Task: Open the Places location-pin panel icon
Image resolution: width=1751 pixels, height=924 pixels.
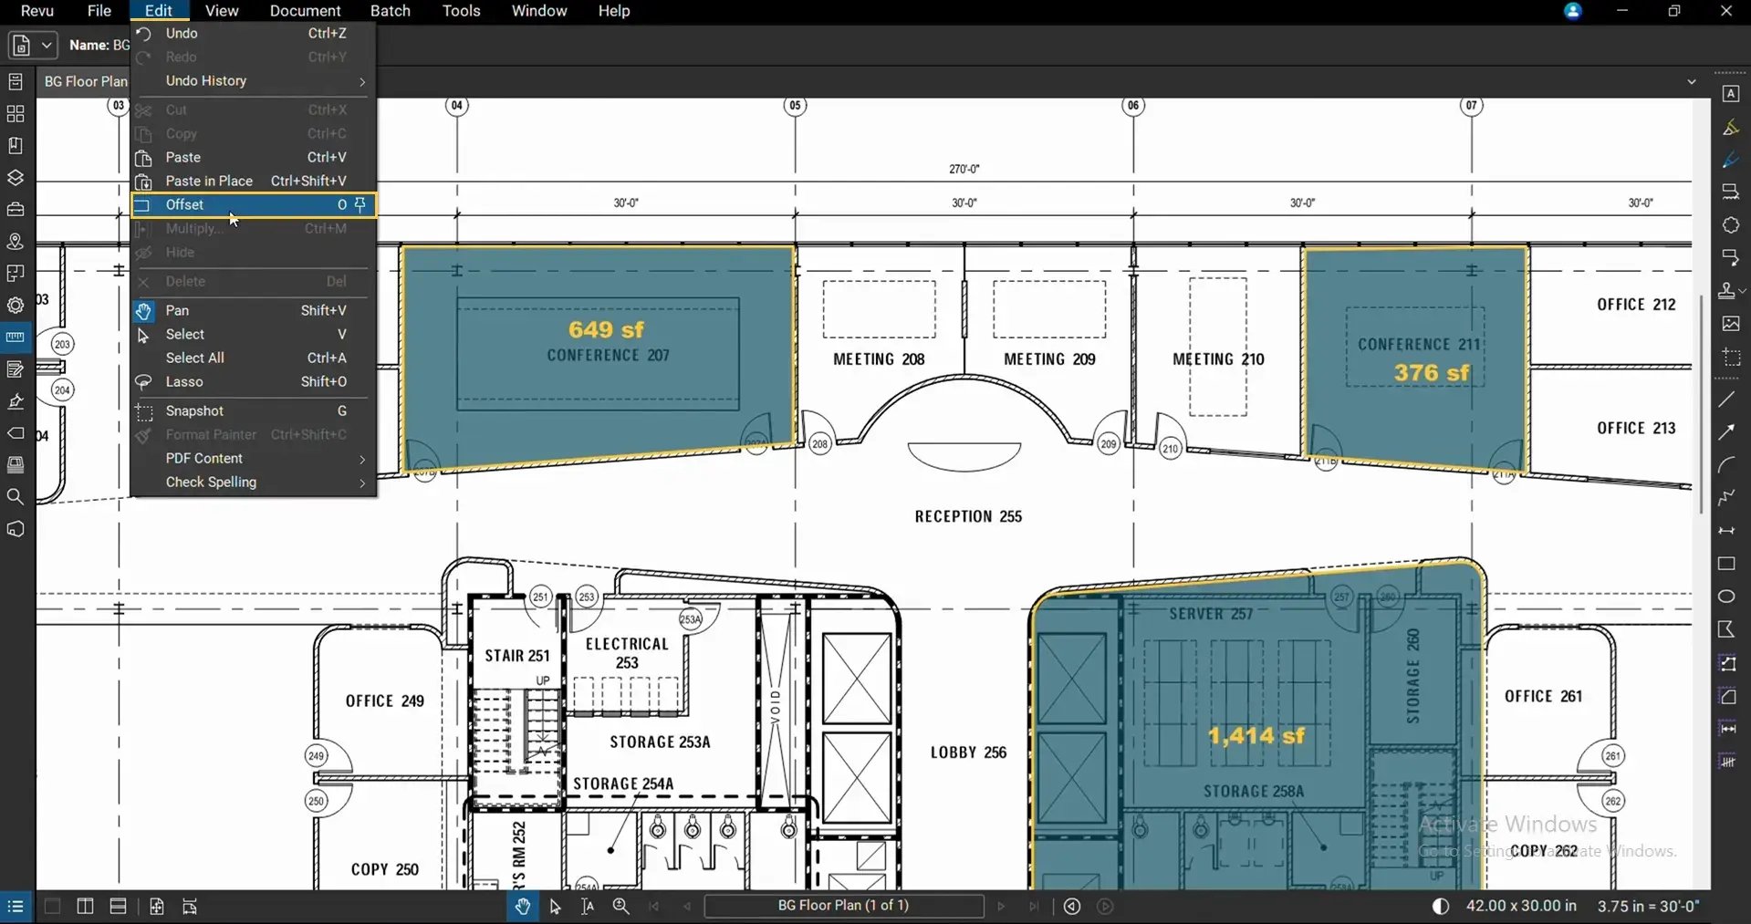Action: click(16, 242)
